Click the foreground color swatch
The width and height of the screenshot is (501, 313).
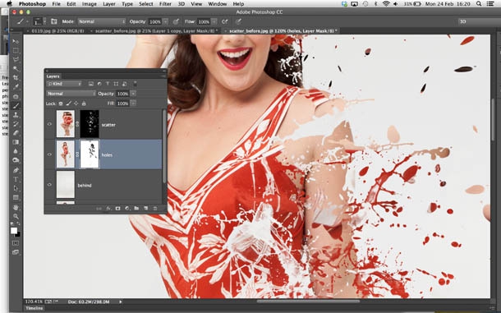point(14,231)
